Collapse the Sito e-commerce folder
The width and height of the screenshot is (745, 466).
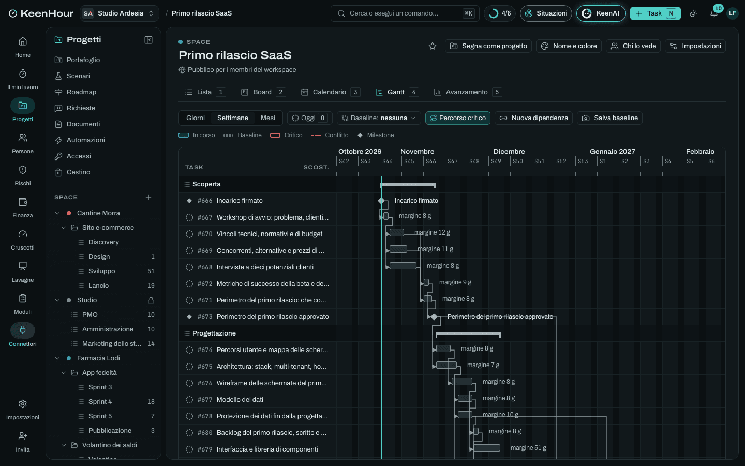click(64, 228)
